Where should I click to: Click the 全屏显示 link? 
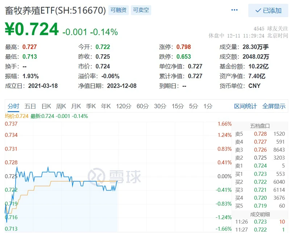pos(274,106)
